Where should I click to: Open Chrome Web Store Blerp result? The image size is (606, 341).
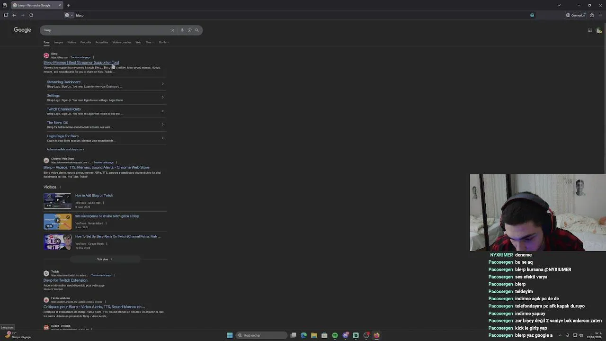[96, 167]
